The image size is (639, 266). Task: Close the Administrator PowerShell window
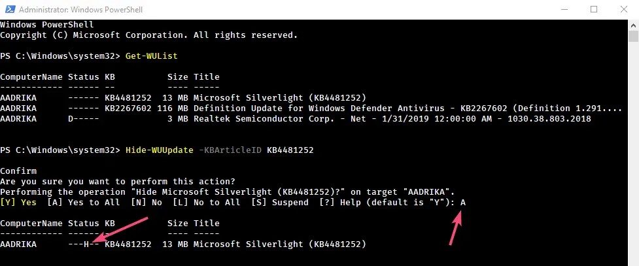pos(623,9)
